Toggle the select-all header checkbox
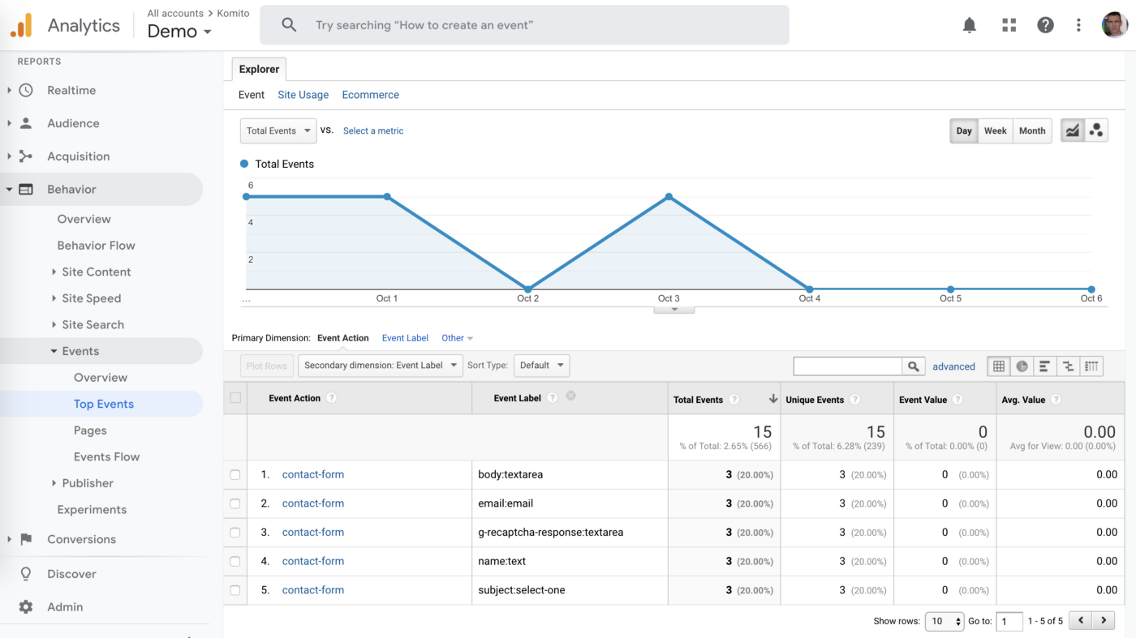1136x638 pixels. (x=235, y=398)
